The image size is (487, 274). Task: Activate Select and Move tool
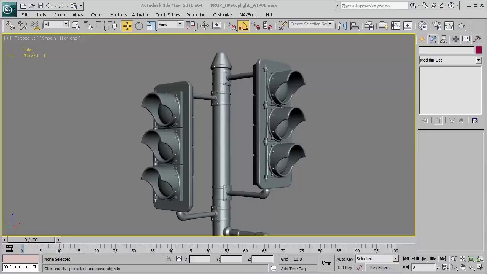pyautogui.click(x=127, y=26)
